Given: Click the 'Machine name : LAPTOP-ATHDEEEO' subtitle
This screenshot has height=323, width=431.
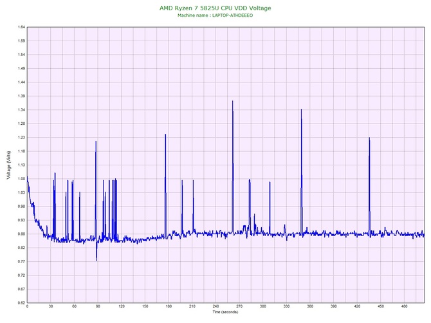Looking at the screenshot, I should coord(215,15).
